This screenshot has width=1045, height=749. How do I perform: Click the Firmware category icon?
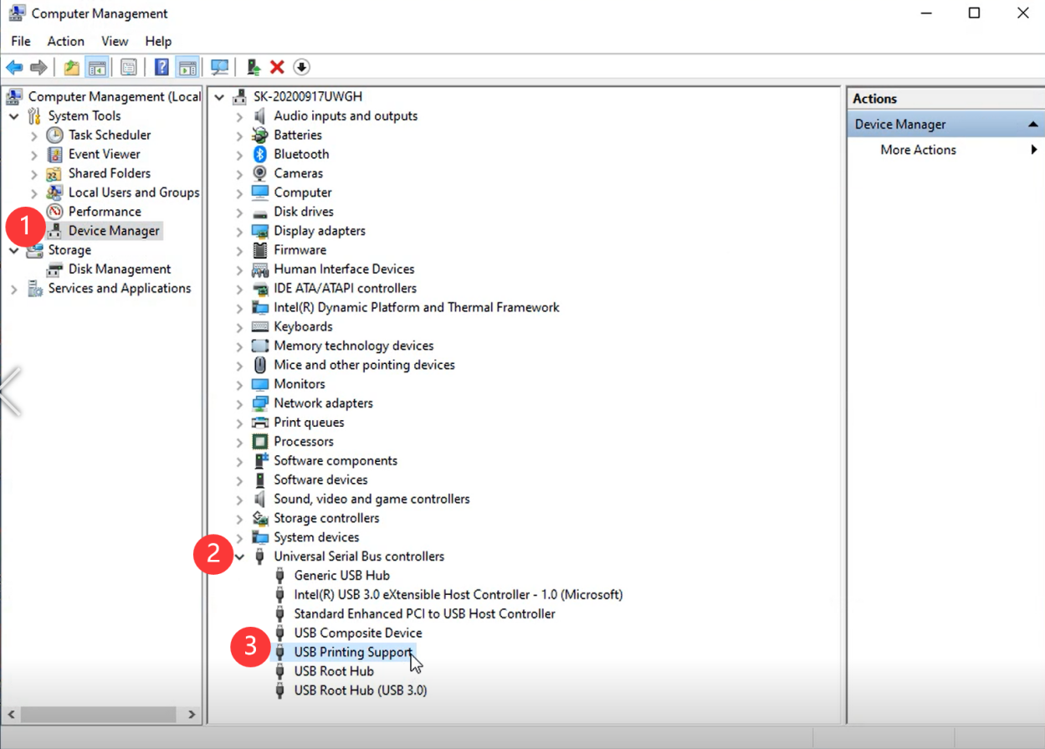[x=260, y=250]
